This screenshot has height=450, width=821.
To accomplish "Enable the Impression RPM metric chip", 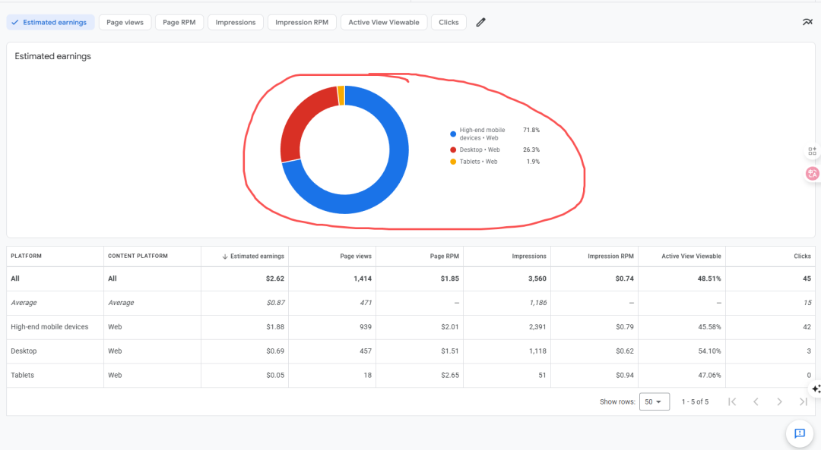I will (x=302, y=22).
